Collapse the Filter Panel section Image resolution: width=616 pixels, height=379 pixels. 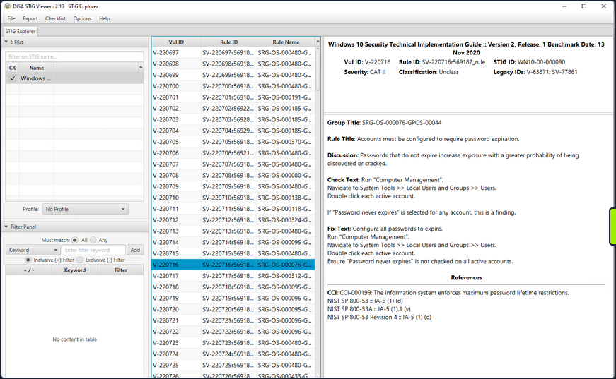click(x=6, y=227)
